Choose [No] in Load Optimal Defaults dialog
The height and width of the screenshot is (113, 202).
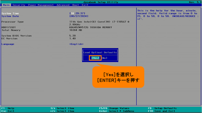[x=104, y=58]
